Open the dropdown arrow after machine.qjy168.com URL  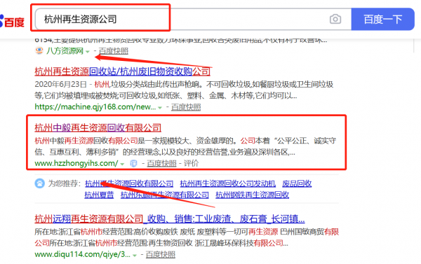coord(160,108)
